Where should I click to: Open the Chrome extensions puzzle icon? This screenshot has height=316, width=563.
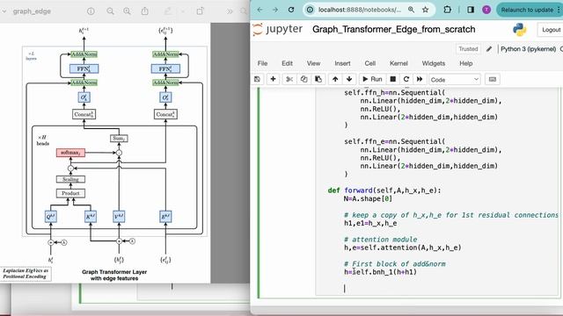pos(448,10)
